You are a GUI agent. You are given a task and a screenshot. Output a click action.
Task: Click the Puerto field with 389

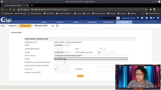coord(106,52)
